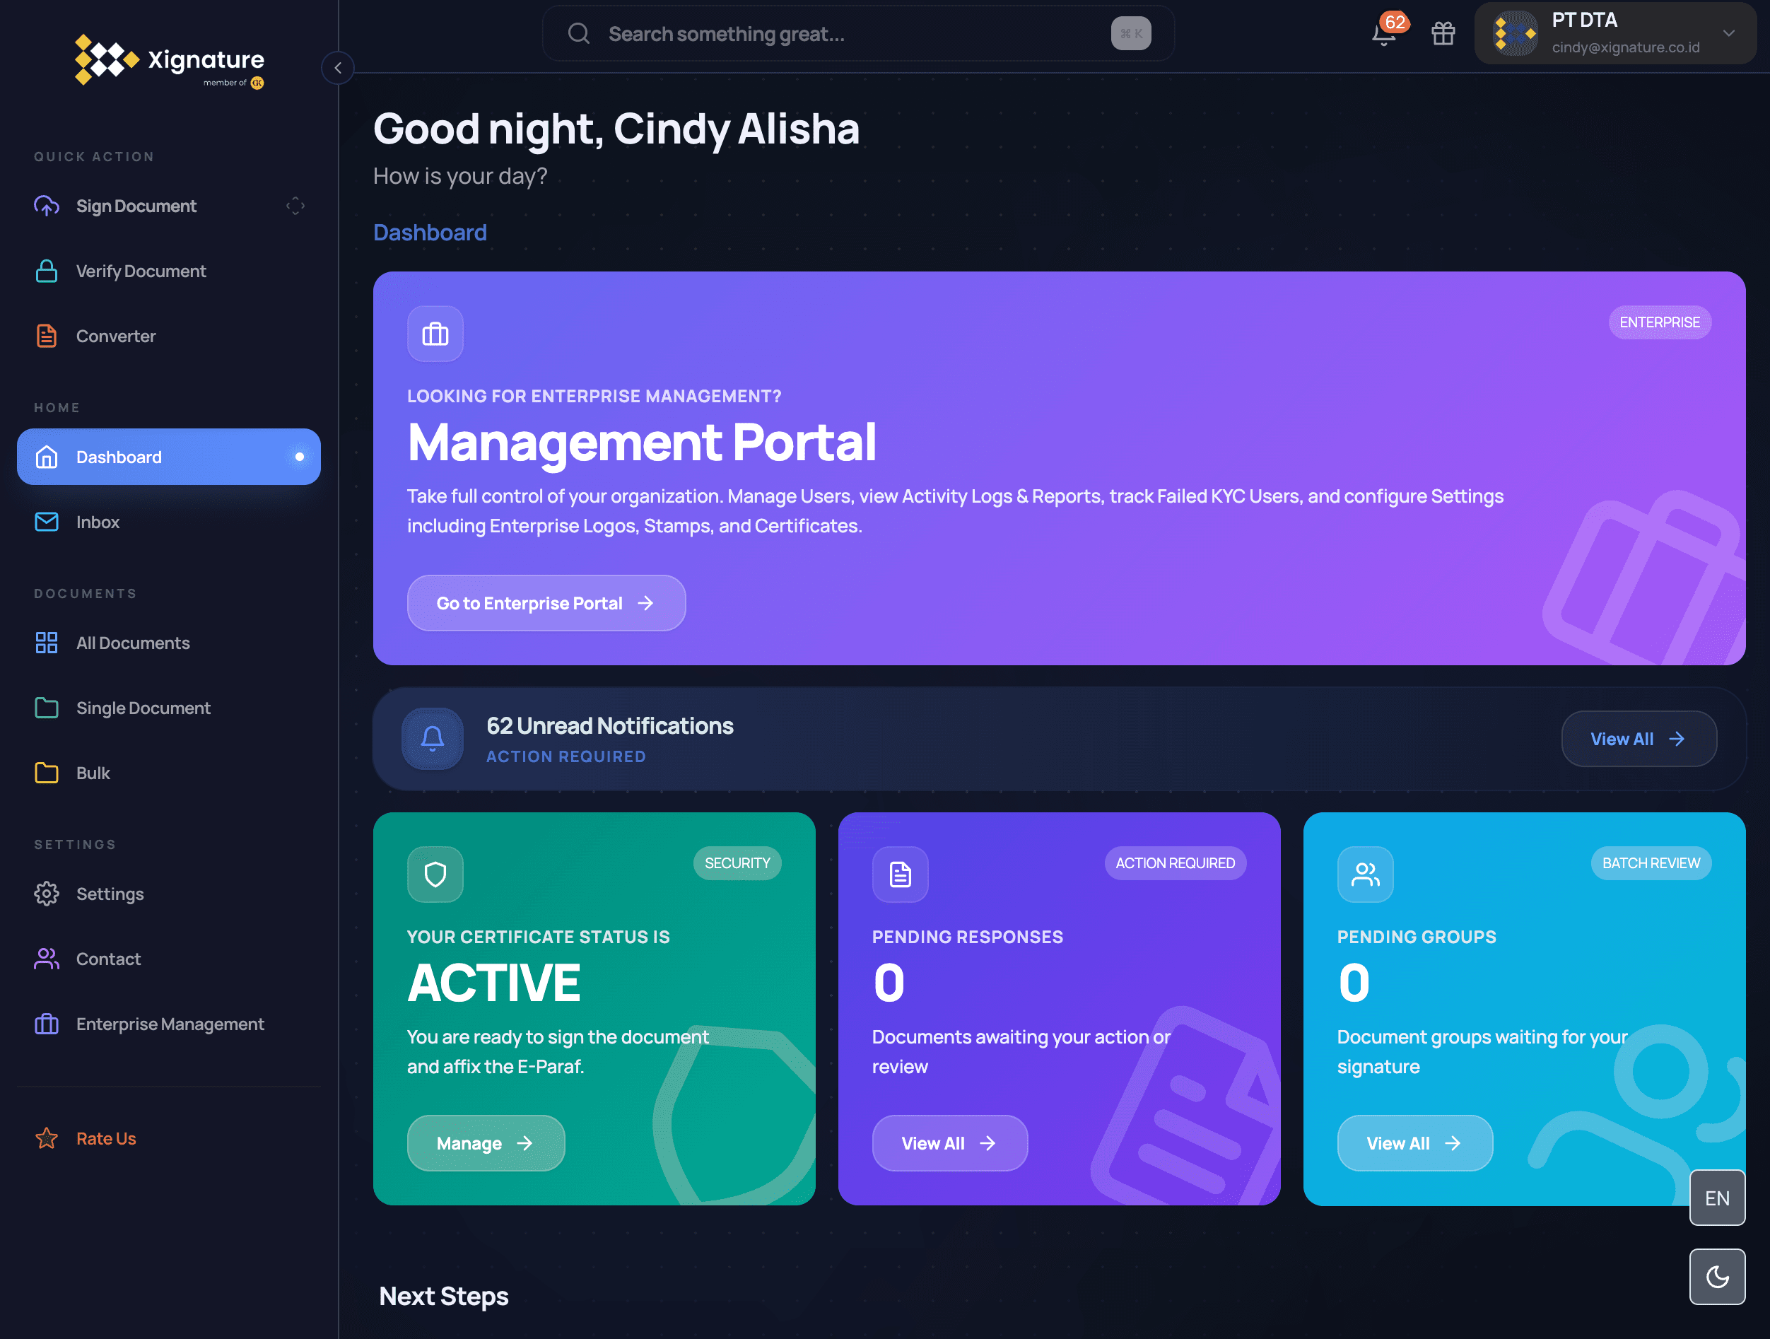The height and width of the screenshot is (1339, 1770).
Task: Click the users icon on Pending Groups card
Action: [1365, 874]
